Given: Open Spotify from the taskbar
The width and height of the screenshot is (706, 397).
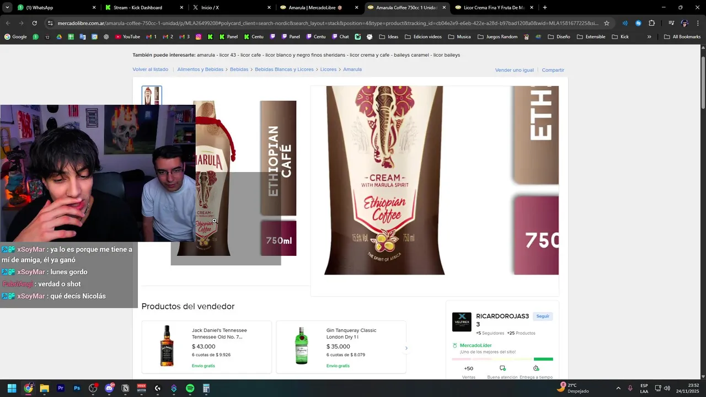Looking at the screenshot, I should coord(190,388).
